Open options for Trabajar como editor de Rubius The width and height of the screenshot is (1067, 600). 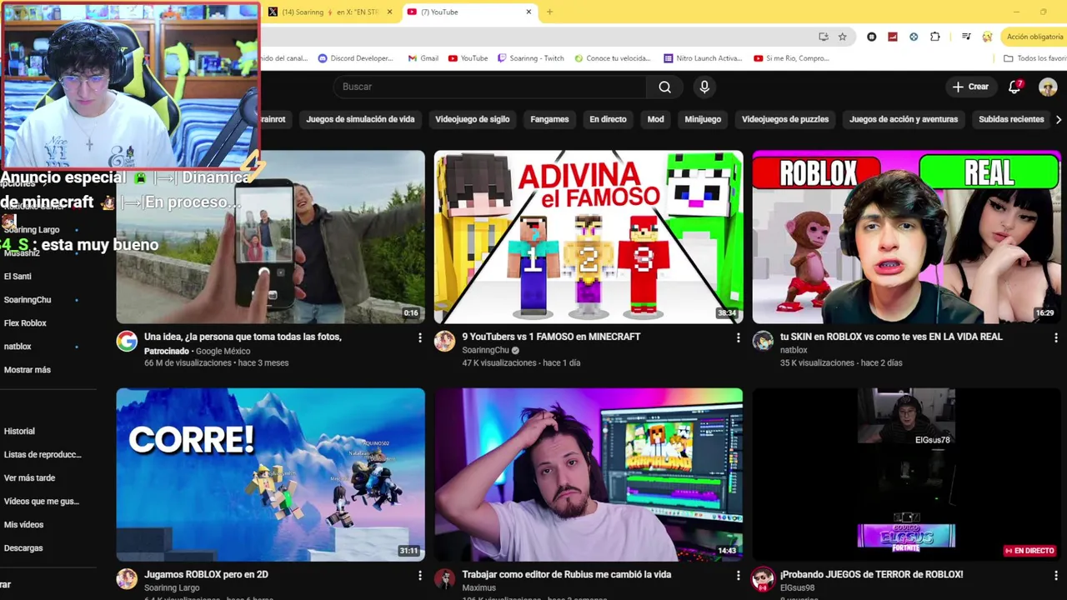click(738, 575)
